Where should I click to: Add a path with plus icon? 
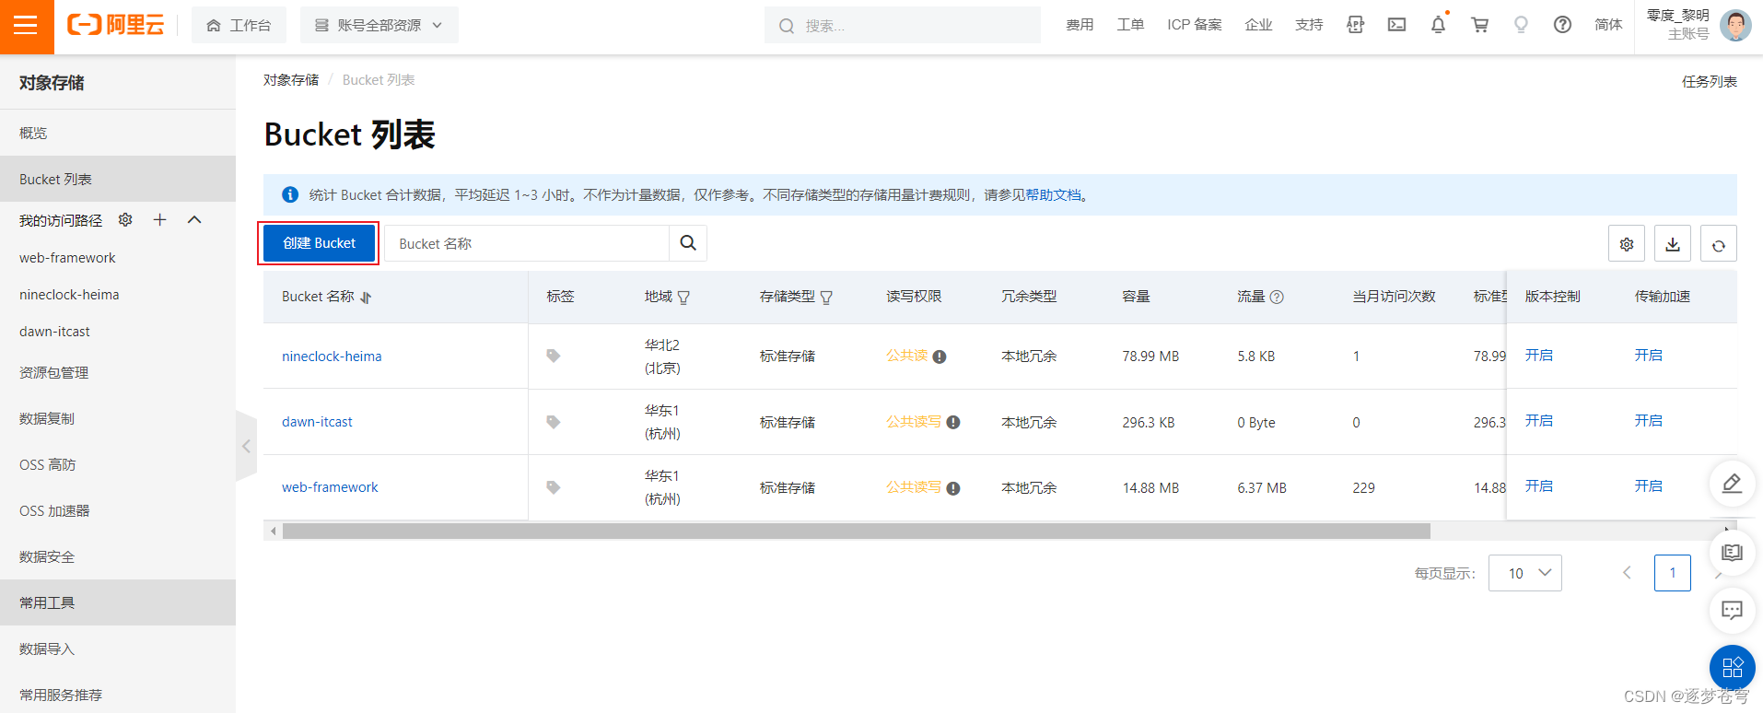click(x=159, y=219)
